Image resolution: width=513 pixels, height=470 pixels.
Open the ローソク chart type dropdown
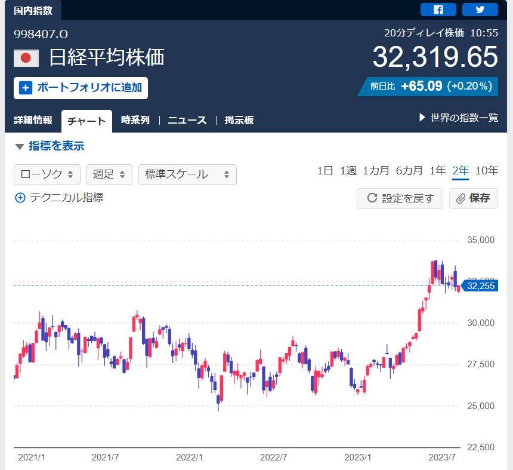47,174
